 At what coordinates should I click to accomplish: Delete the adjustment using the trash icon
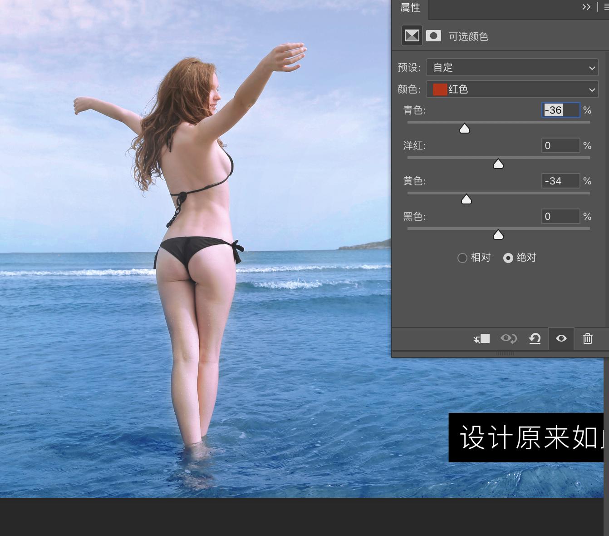click(x=588, y=338)
